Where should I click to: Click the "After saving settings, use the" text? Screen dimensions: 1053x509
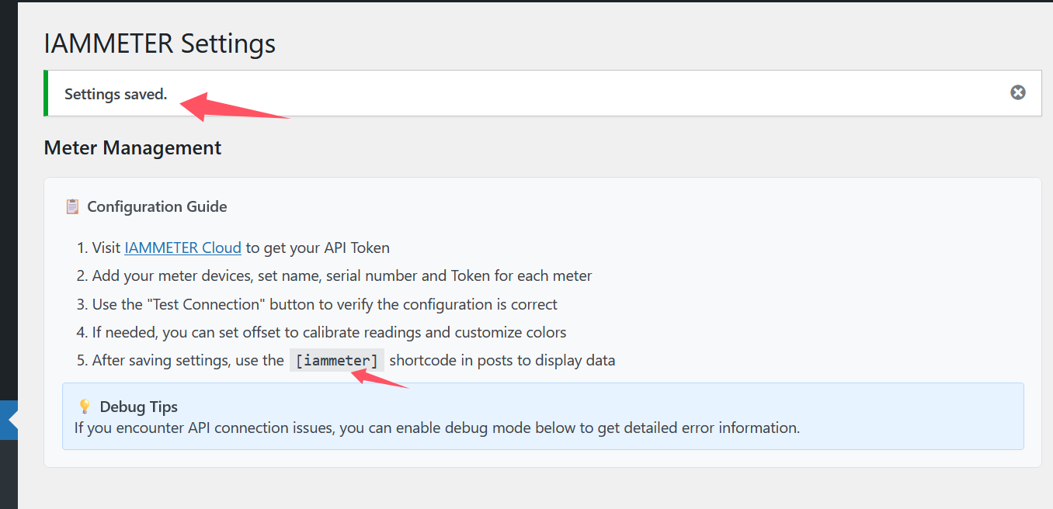coord(188,360)
